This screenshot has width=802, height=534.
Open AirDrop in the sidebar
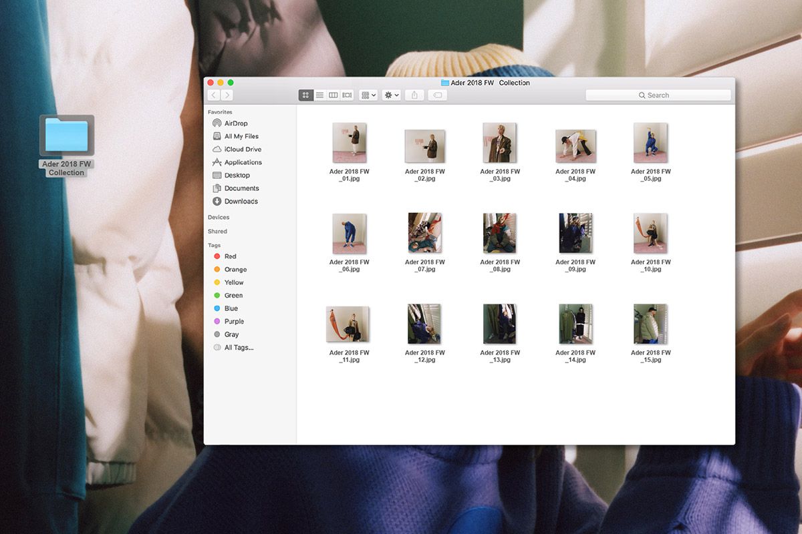point(235,123)
